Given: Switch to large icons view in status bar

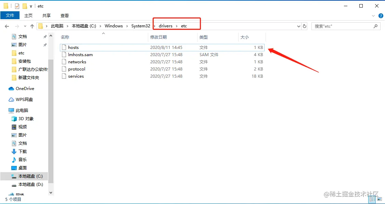Looking at the screenshot, I should click(x=379, y=199).
